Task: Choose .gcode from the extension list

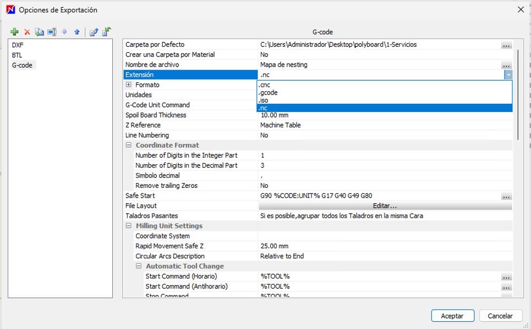Action: click(x=385, y=93)
